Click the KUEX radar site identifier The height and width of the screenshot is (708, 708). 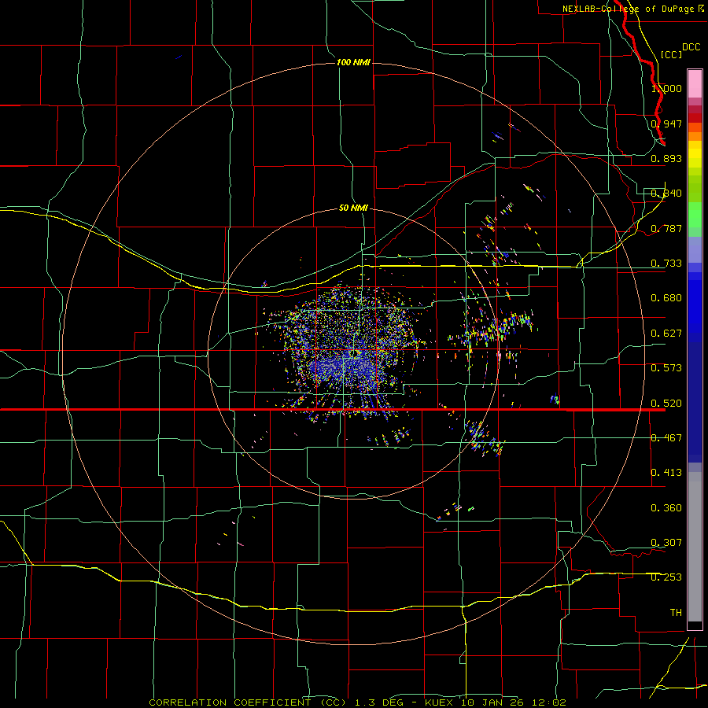pos(439,702)
